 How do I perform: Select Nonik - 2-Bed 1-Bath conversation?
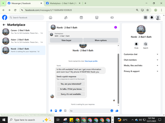tap(23, 50)
